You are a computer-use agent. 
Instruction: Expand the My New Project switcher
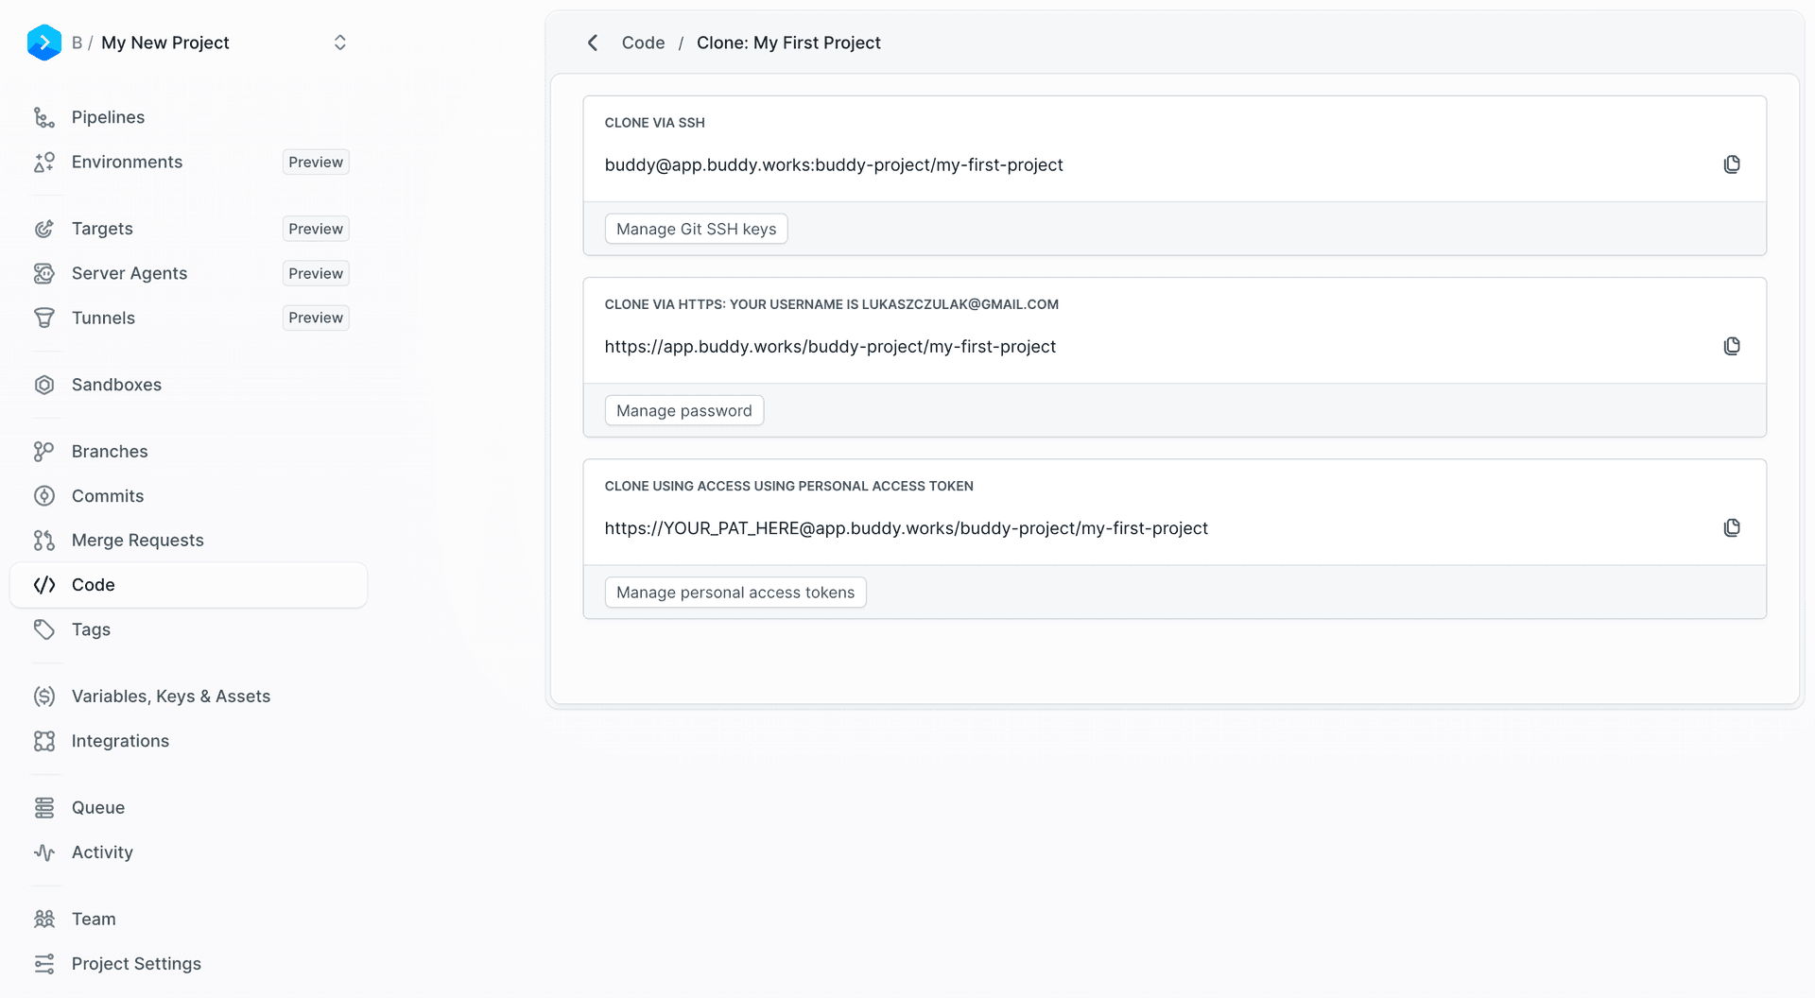[x=339, y=43]
